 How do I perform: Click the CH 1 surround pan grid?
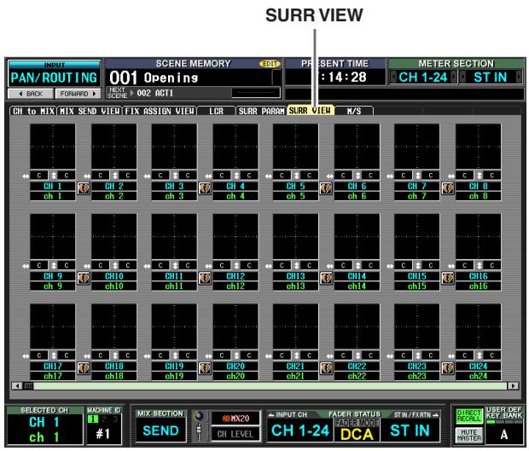tap(53, 147)
